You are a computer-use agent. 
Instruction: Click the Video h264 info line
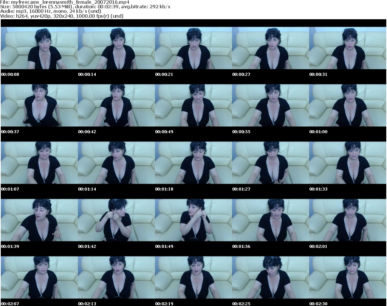pyautogui.click(x=62, y=16)
